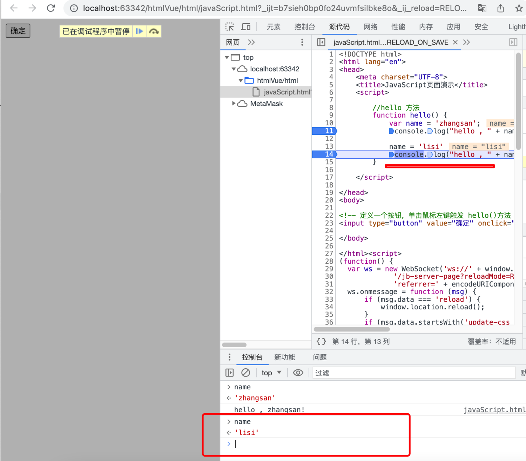The image size is (526, 461).
Task: Step over next function call in overlay
Action: (x=154, y=31)
